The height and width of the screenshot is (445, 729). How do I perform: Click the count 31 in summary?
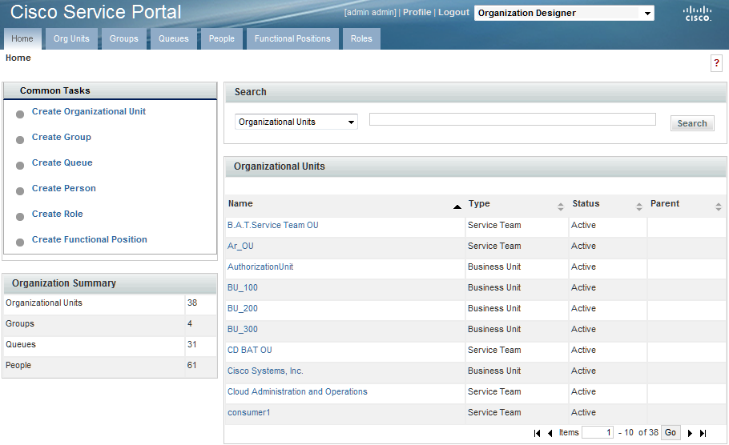coord(191,344)
